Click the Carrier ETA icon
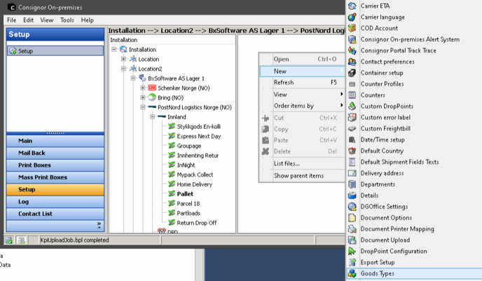 pyautogui.click(x=352, y=6)
